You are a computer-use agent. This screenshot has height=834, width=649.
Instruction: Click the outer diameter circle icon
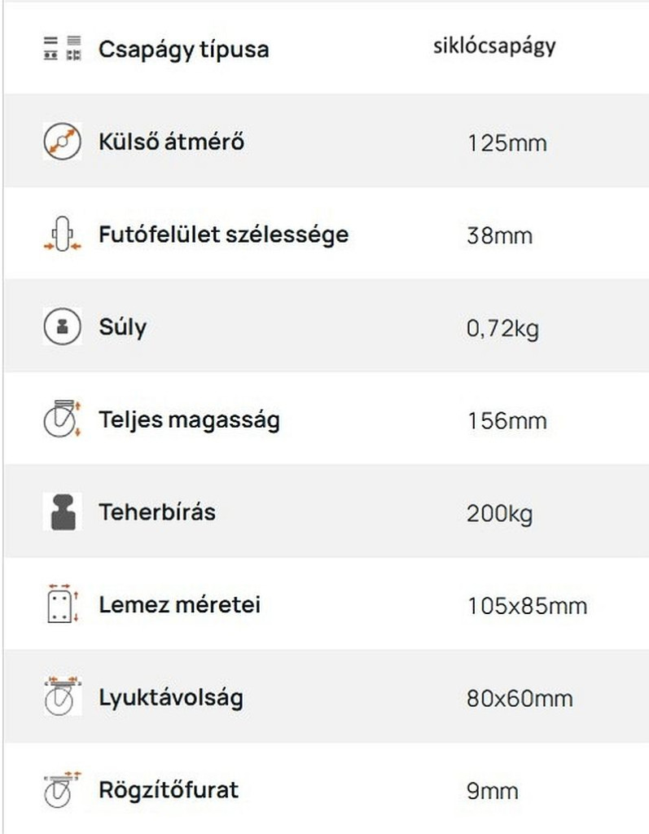coord(63,142)
